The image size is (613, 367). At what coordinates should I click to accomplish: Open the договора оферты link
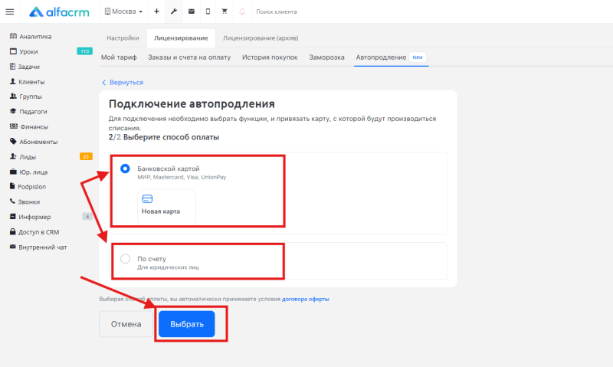click(x=306, y=299)
